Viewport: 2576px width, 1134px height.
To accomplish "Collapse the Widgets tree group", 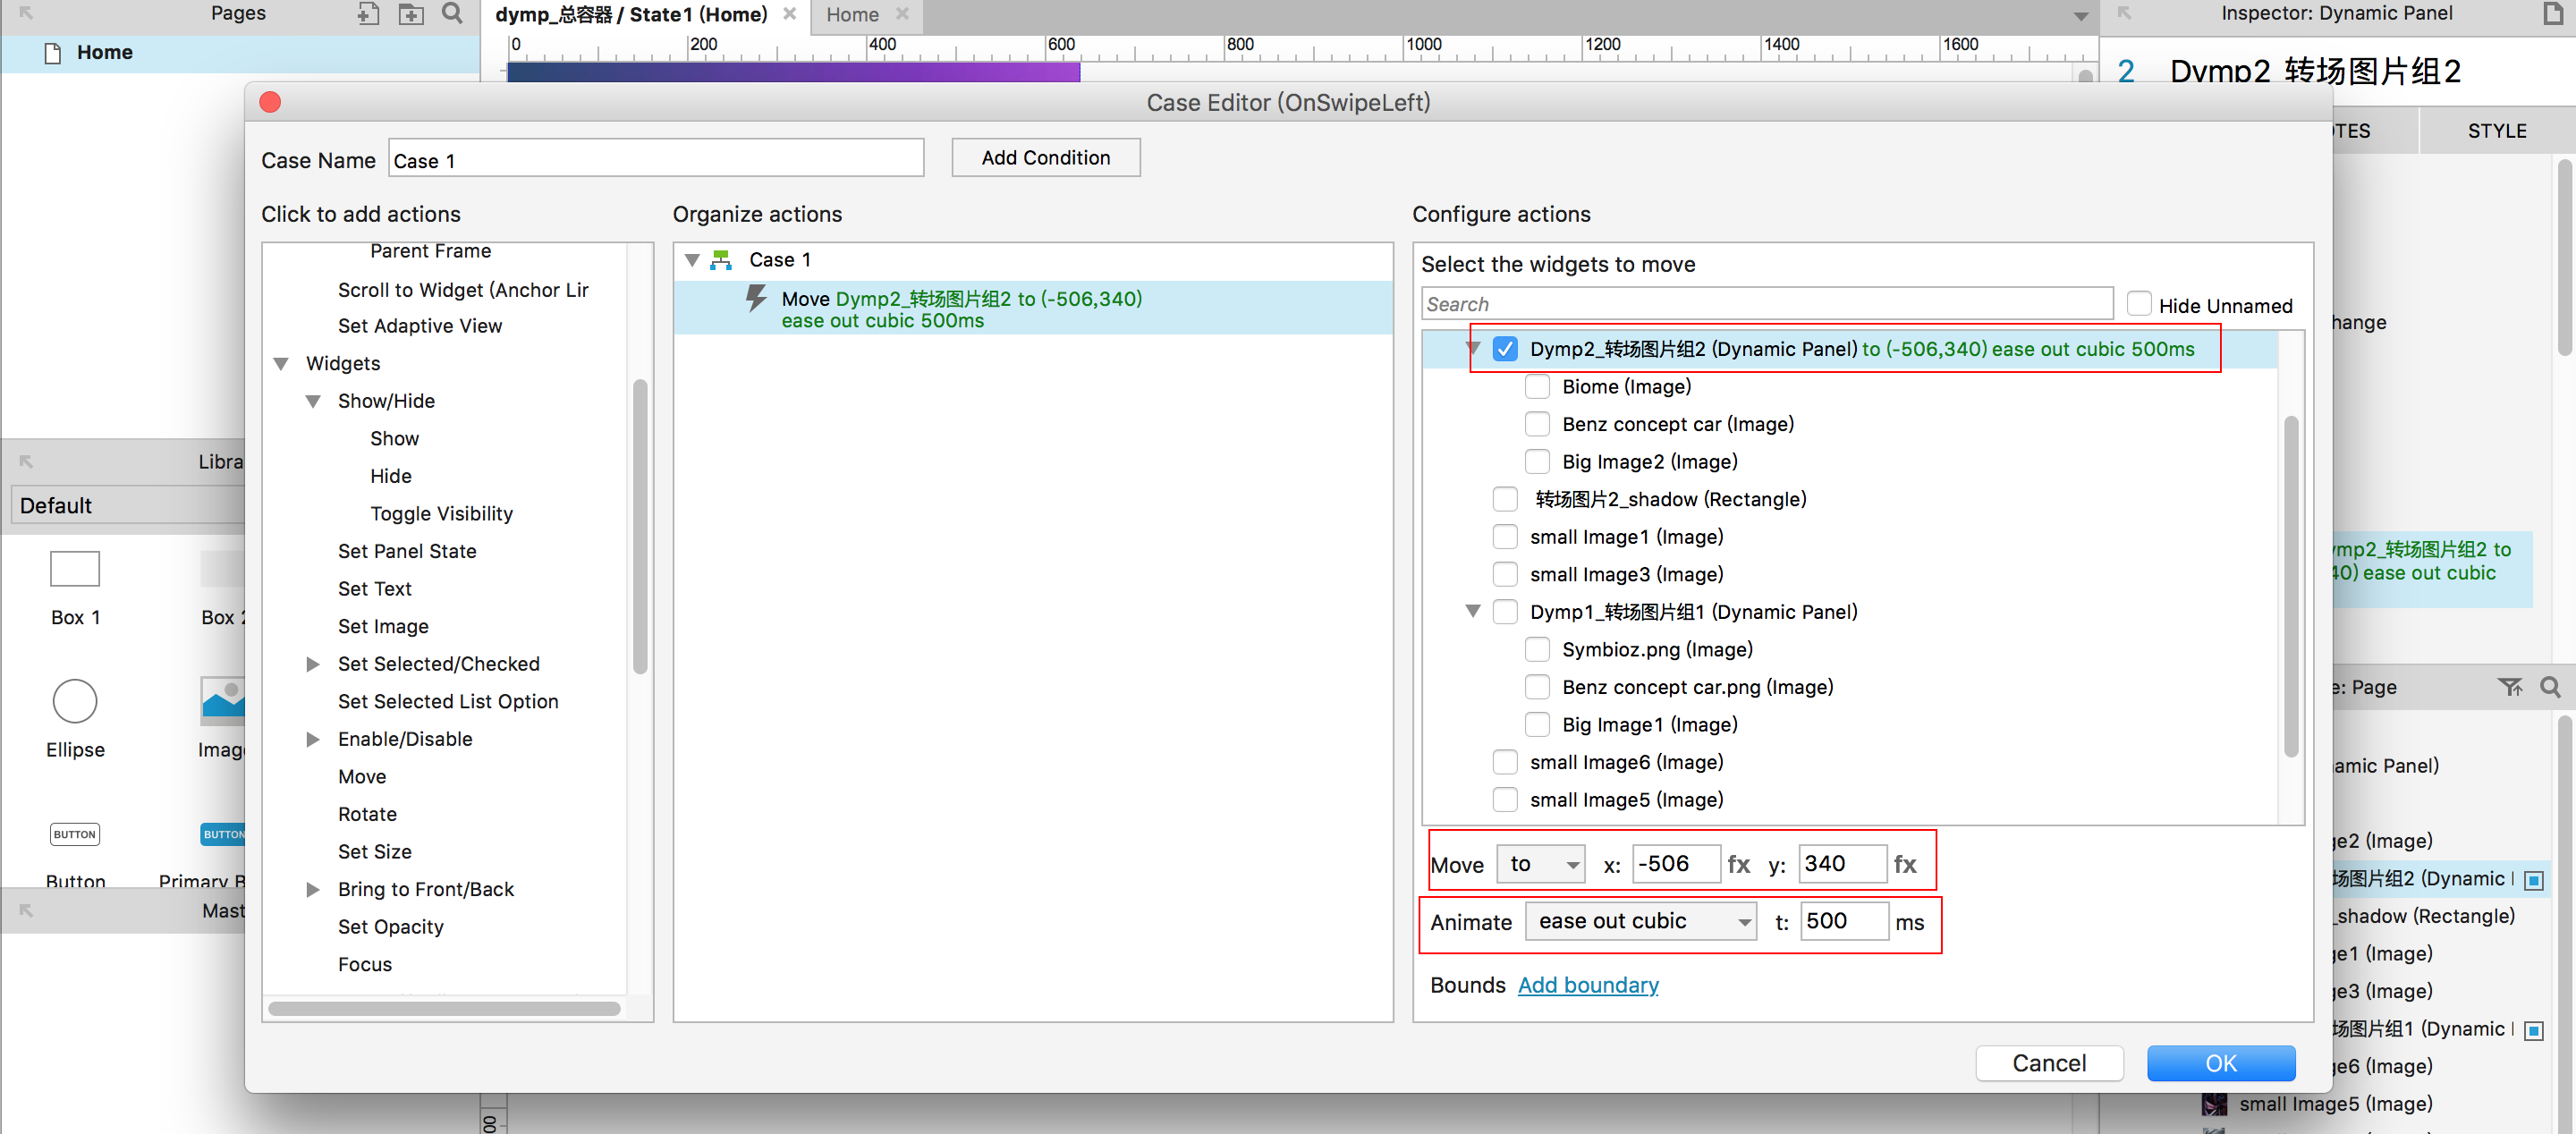I will coord(282,364).
